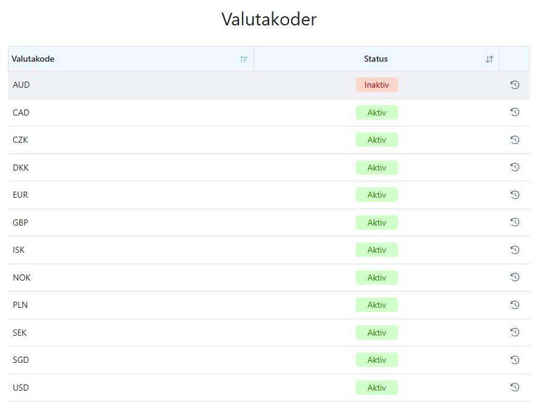
Task: Click the Aktiv badge for DKK
Action: [x=377, y=167]
